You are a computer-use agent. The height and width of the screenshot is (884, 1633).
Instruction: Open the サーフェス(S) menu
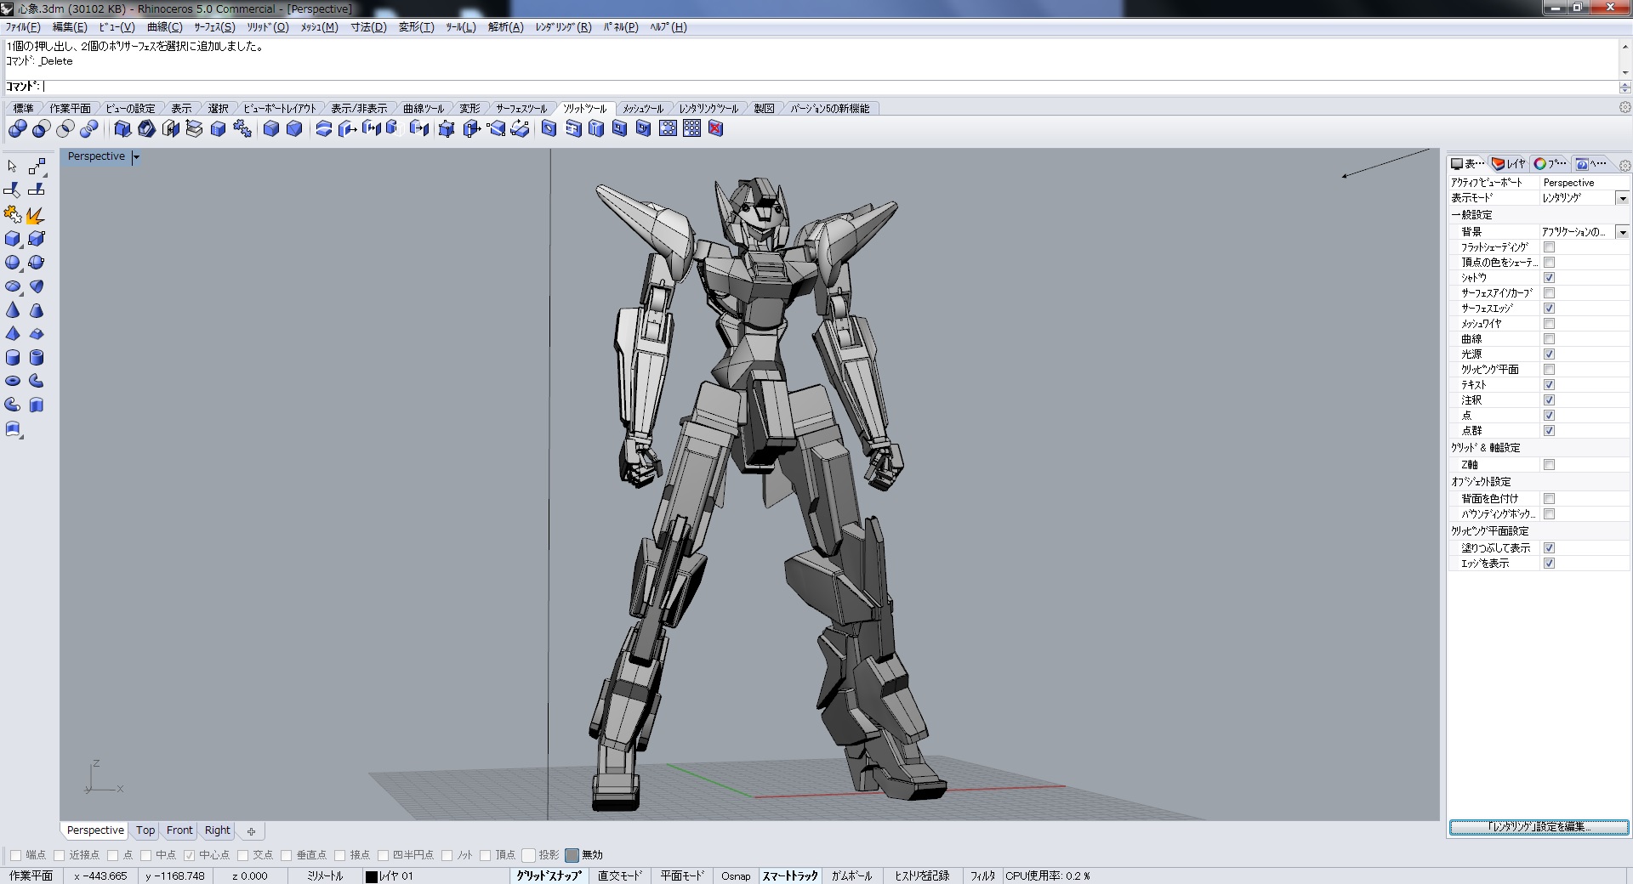(214, 27)
